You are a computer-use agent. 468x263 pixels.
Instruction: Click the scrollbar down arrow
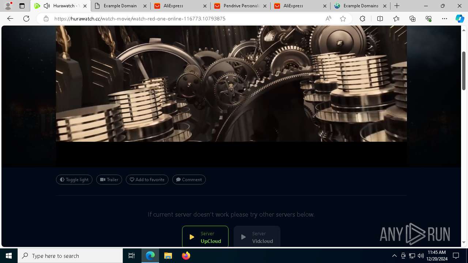[464, 242]
